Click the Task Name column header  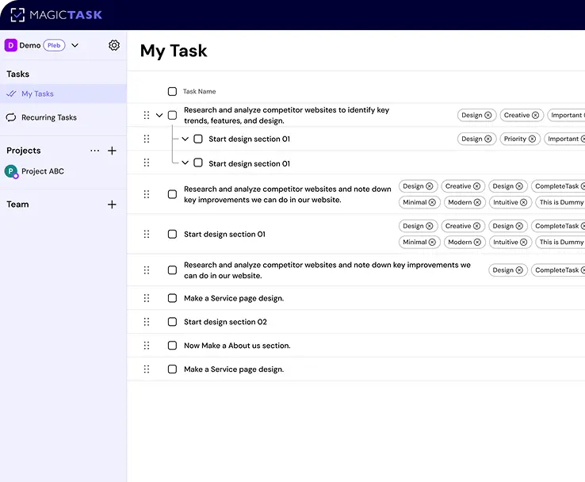coord(199,91)
